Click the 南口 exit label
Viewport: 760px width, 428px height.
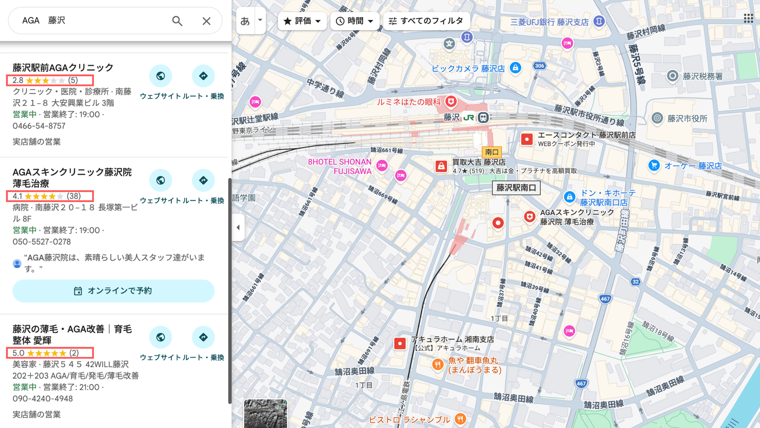click(x=492, y=152)
